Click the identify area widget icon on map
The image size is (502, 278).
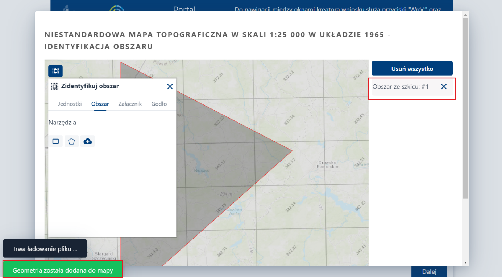point(55,71)
